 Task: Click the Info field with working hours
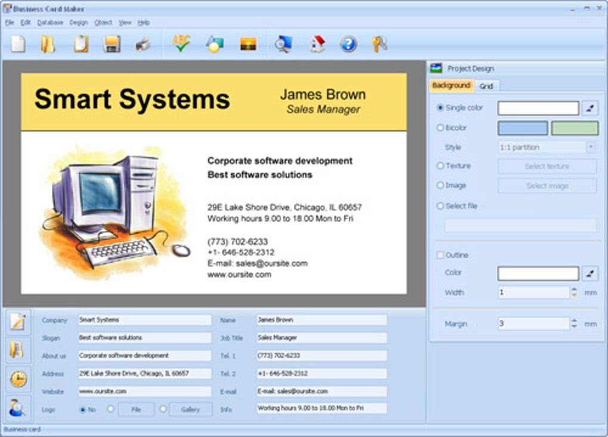321,408
